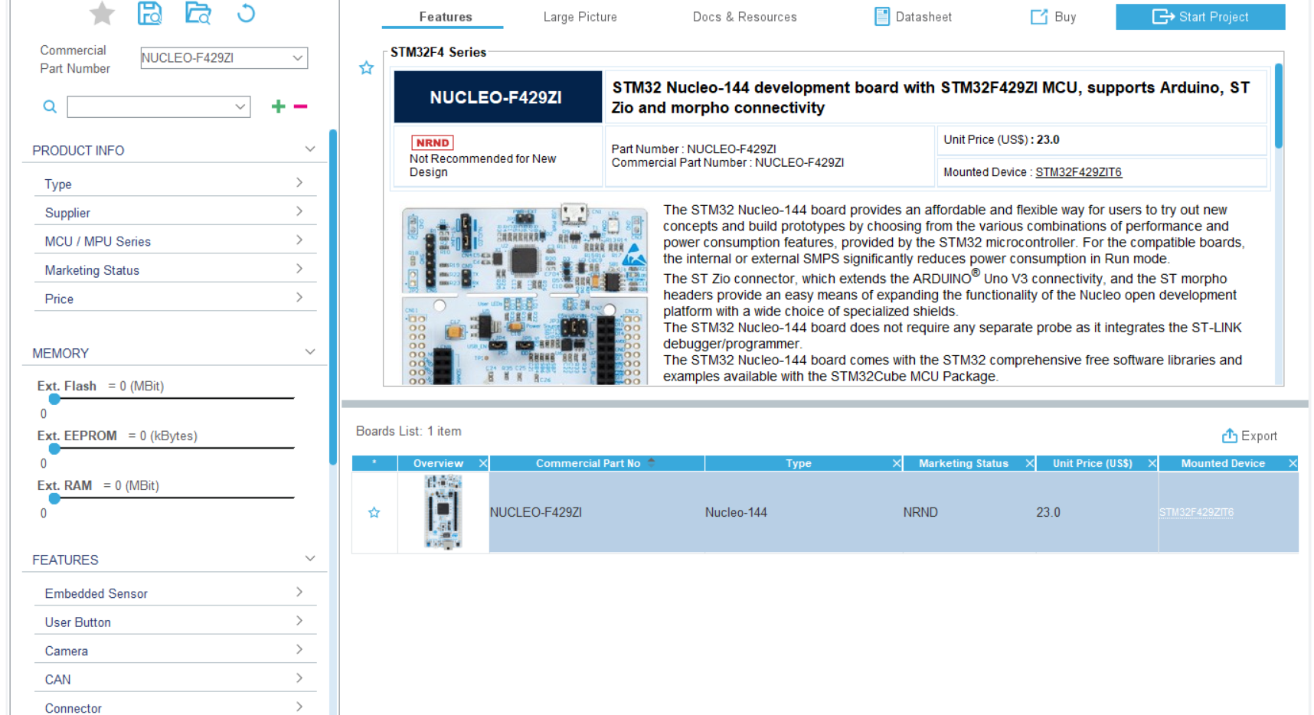Open the Buy link tab
Viewport: 1314px width, 715px height.
pos(1054,17)
